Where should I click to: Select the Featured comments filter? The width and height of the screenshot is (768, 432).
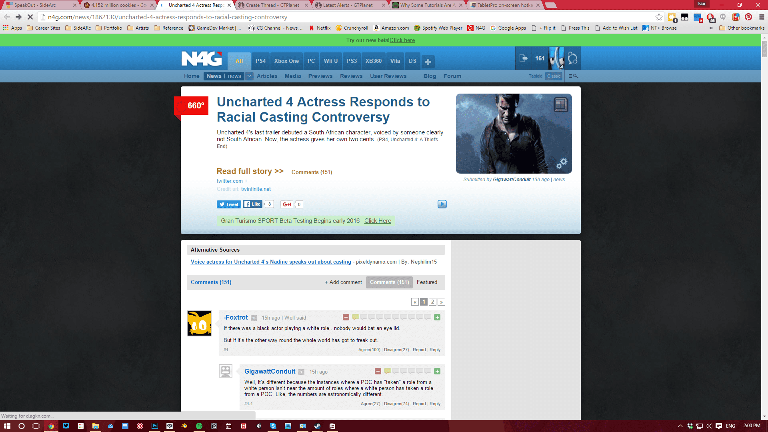pos(427,282)
